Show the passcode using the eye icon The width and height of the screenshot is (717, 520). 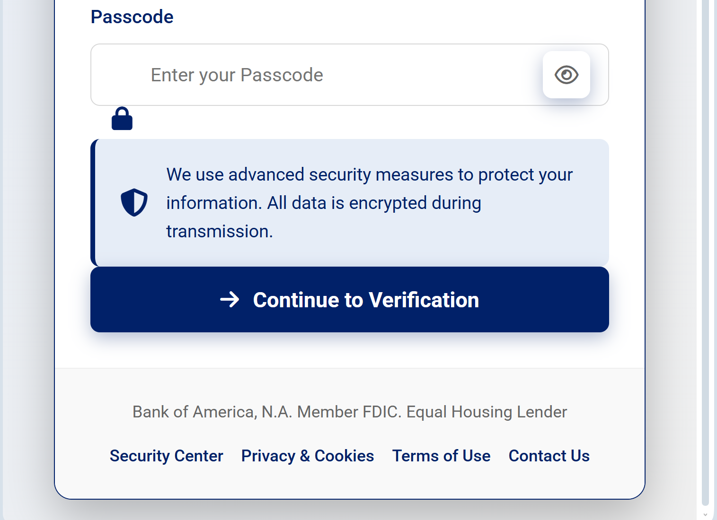pyautogui.click(x=566, y=75)
